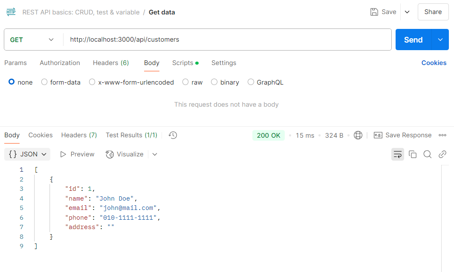Click the request URL input field
Image resolution: width=454 pixels, height=272 pixels.
coord(227,40)
